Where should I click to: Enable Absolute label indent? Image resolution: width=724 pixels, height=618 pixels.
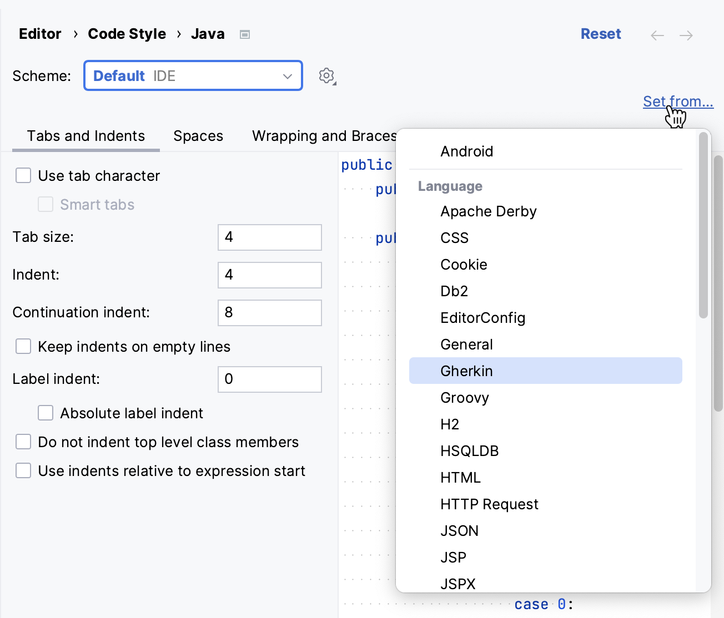click(x=46, y=413)
